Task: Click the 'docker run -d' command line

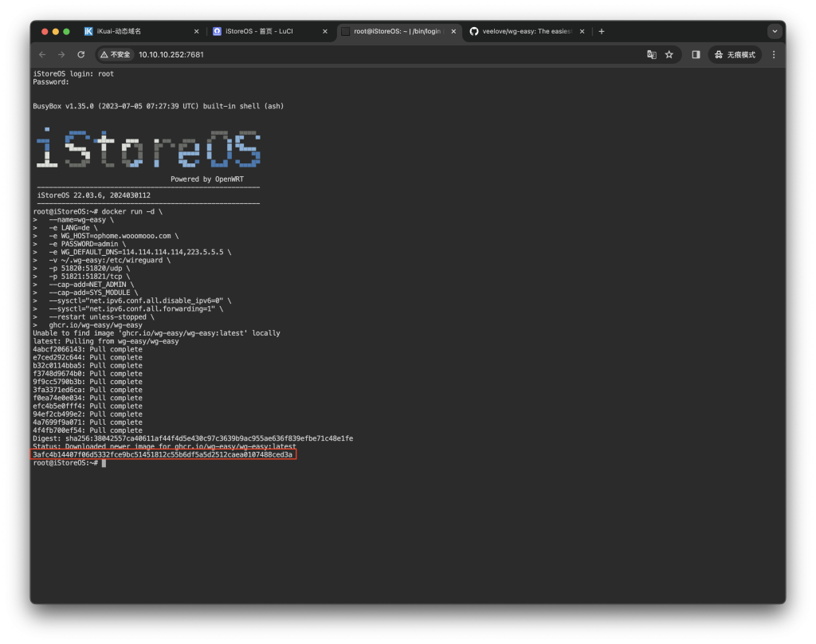Action: pos(98,212)
